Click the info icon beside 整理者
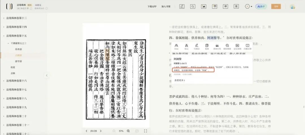The width and height of the screenshot is (305, 135). tap(47, 8)
